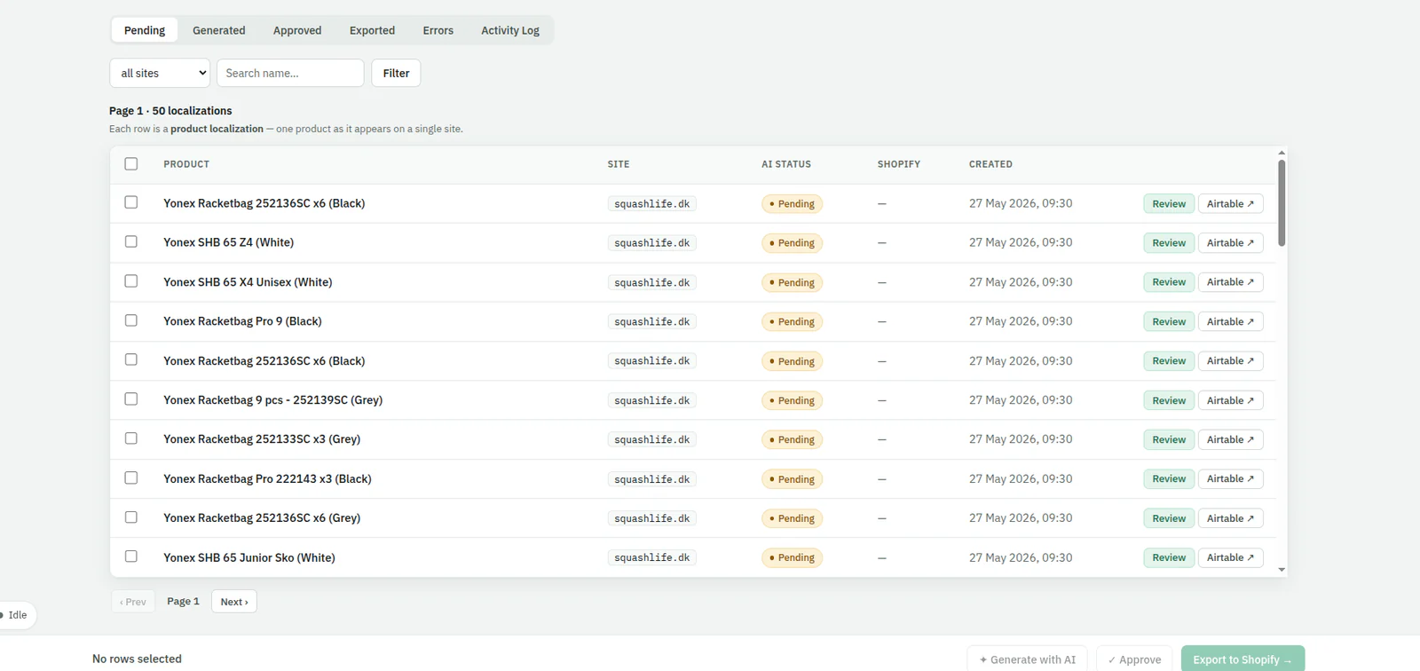1420x671 pixels.
Task: Click the Filter button
Action: (396, 73)
